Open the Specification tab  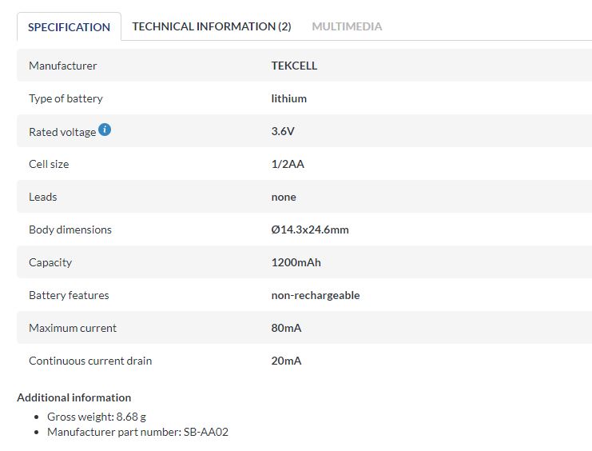pos(69,26)
